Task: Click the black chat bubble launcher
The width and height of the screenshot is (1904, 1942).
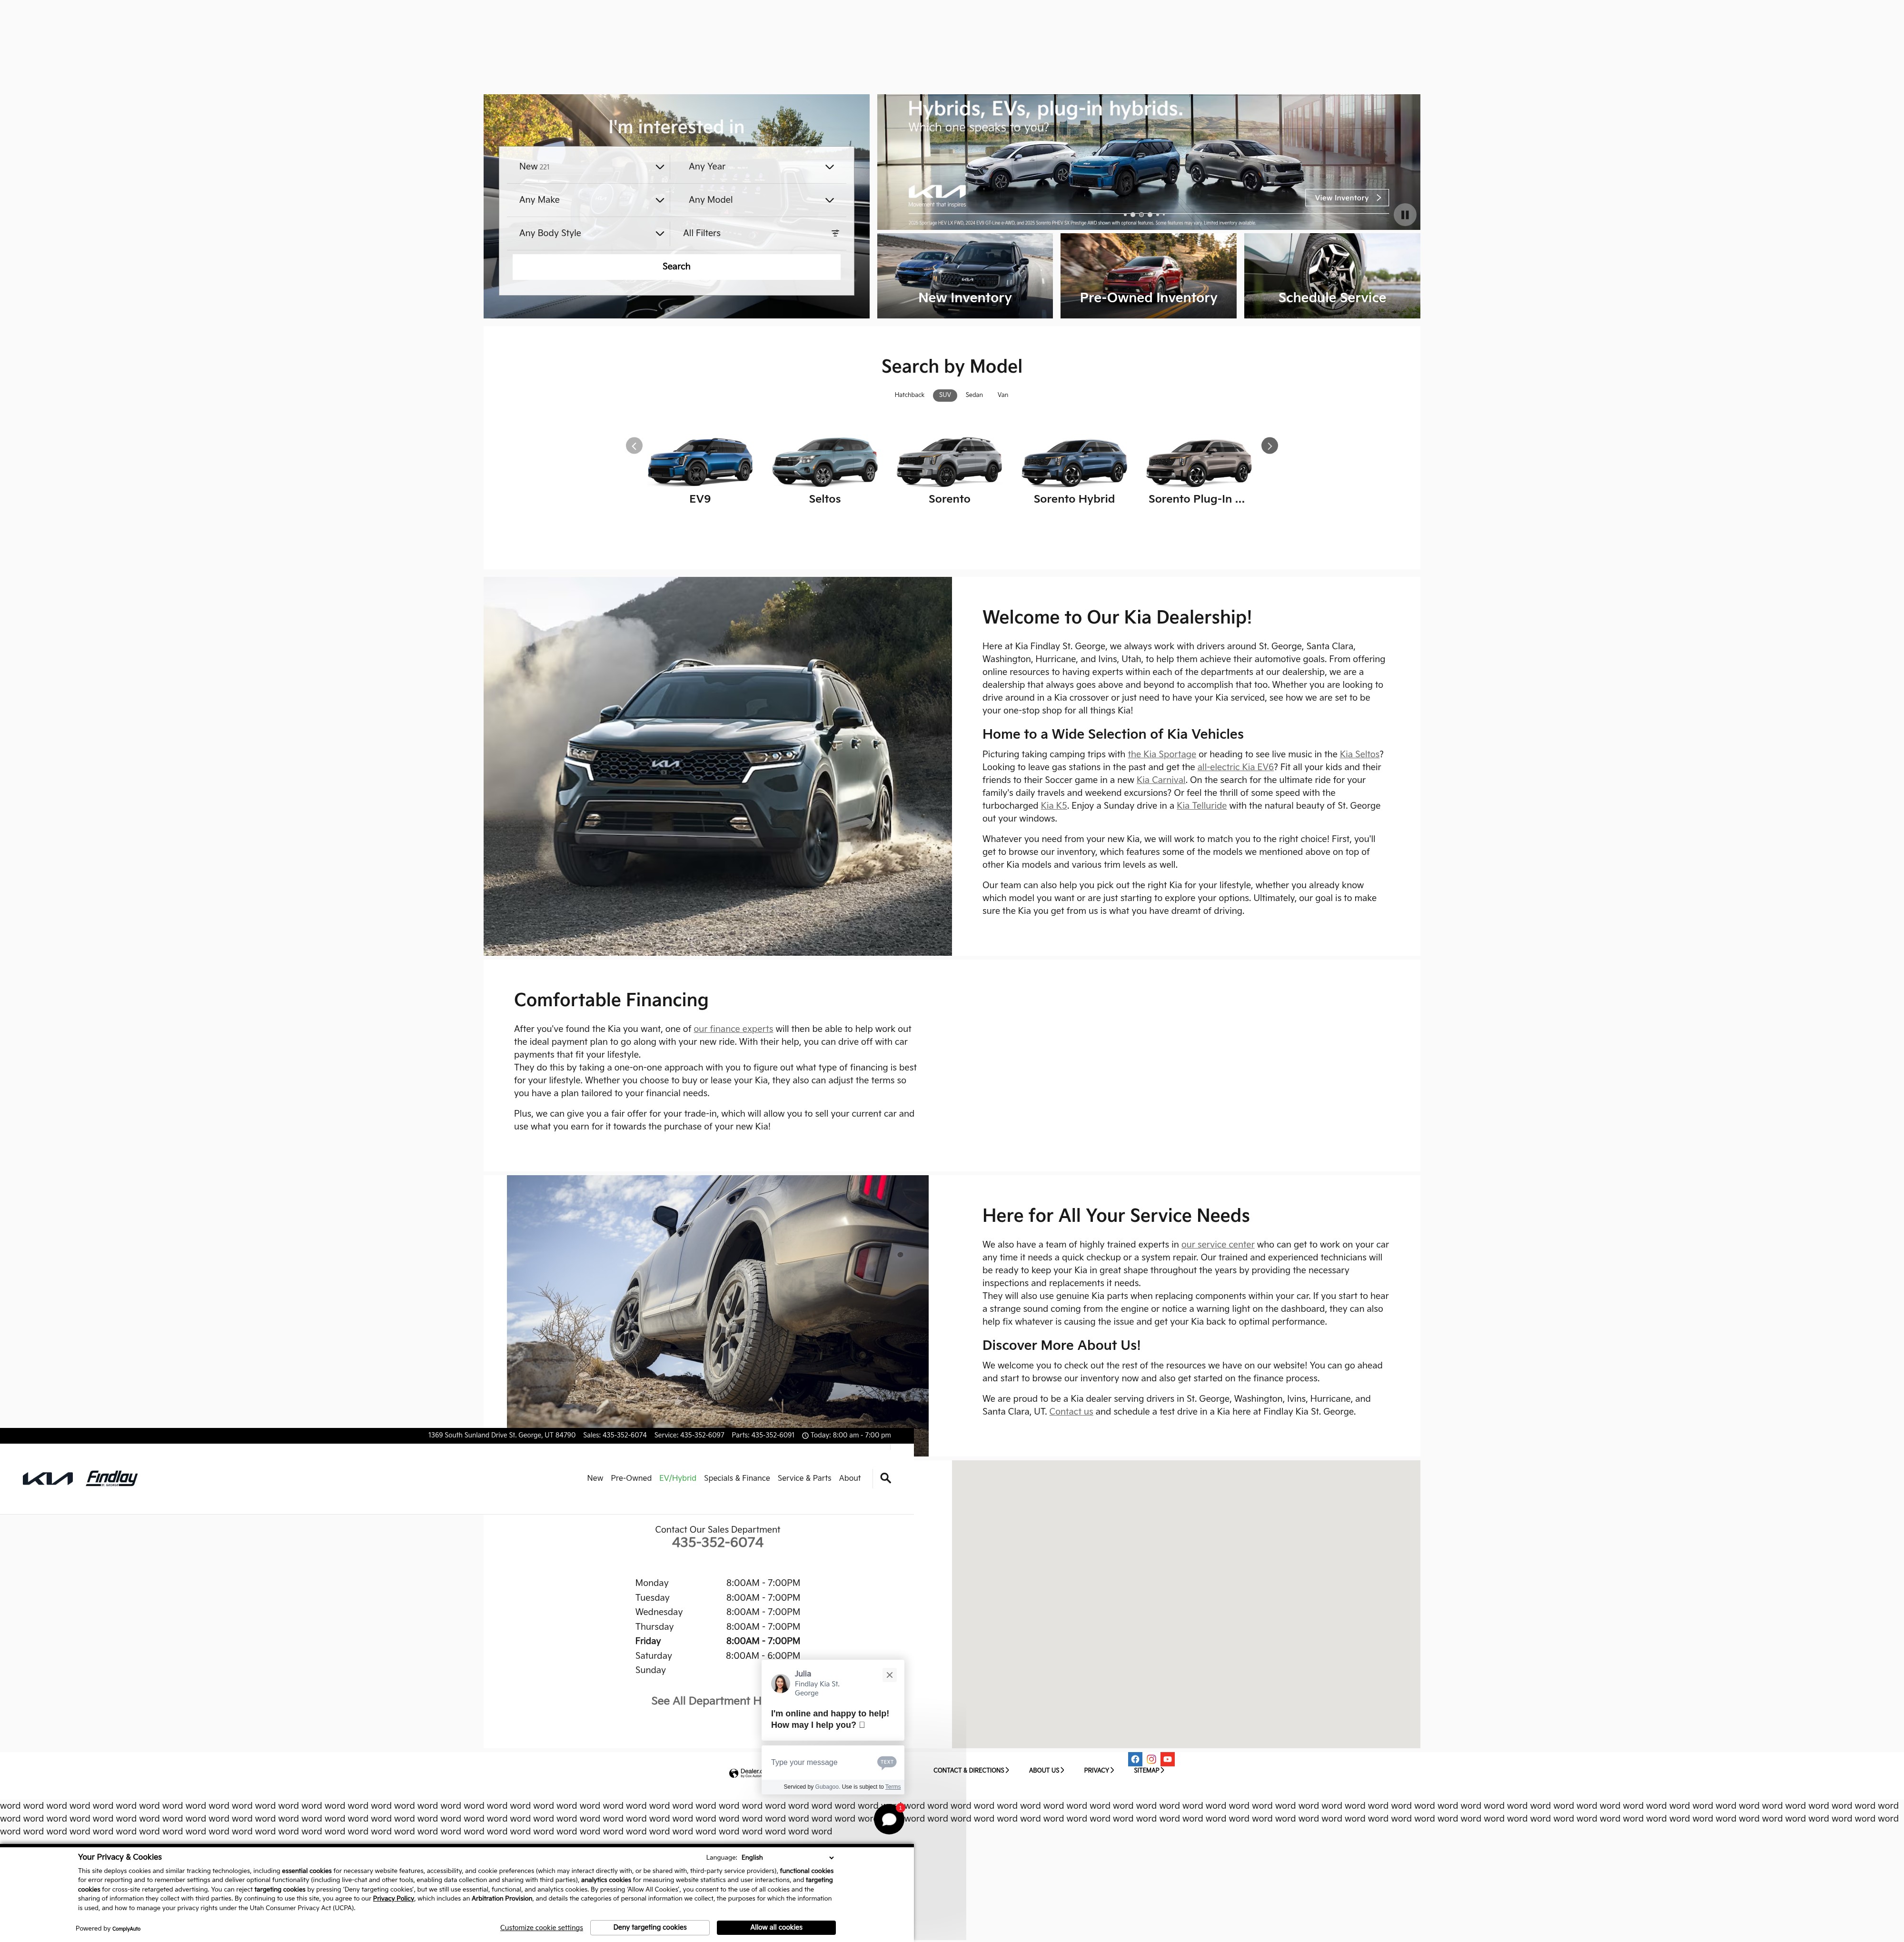Action: [889, 1819]
